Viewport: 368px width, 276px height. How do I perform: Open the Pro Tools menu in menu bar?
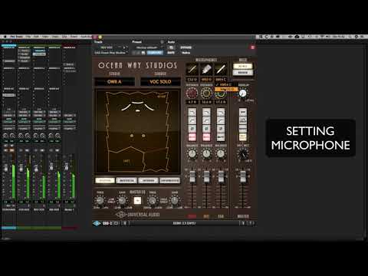click(x=17, y=37)
